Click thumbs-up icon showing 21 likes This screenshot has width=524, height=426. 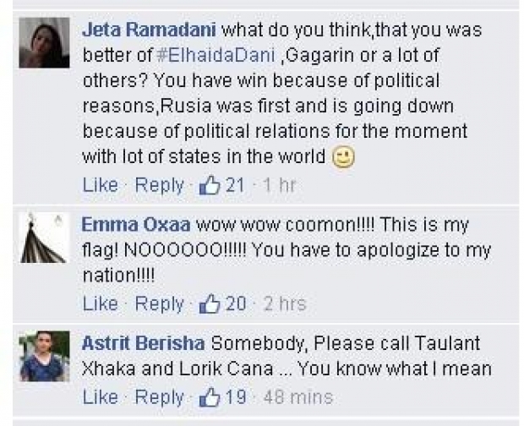pos(209,185)
